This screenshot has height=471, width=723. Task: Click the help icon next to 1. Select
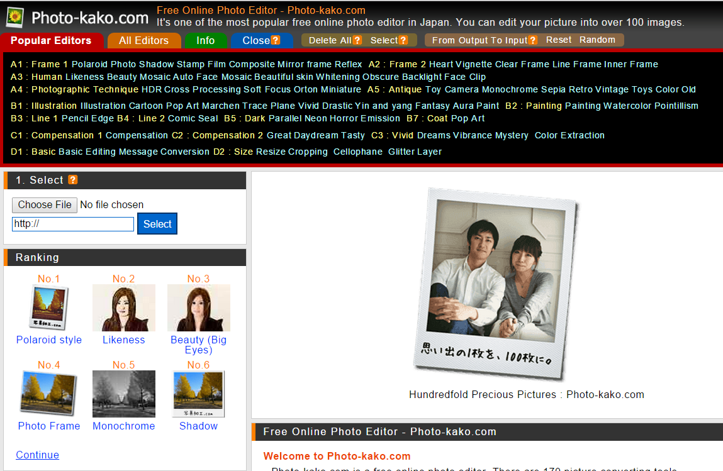73,180
